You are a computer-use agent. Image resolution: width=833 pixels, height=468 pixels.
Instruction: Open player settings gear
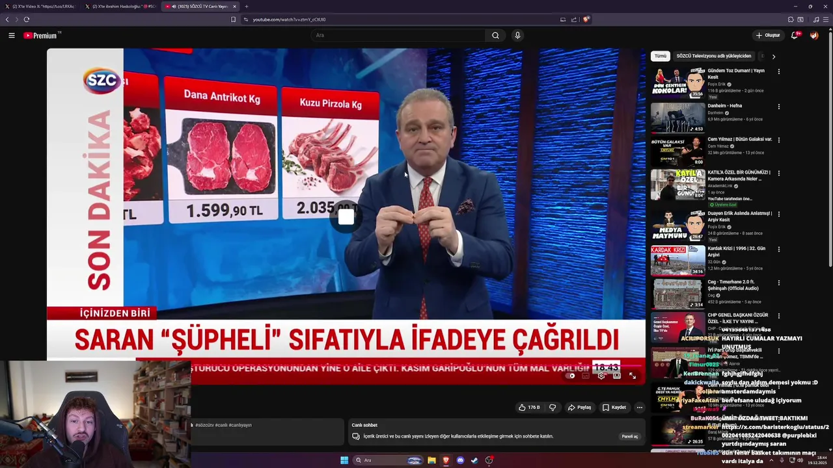tap(601, 376)
